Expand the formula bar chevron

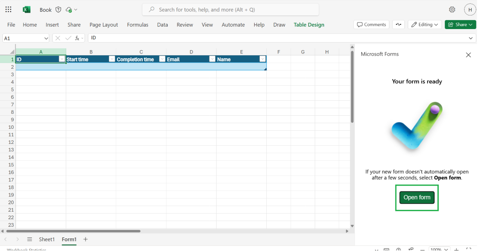tap(471, 38)
